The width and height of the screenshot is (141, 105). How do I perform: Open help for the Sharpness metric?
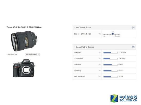point(99,52)
